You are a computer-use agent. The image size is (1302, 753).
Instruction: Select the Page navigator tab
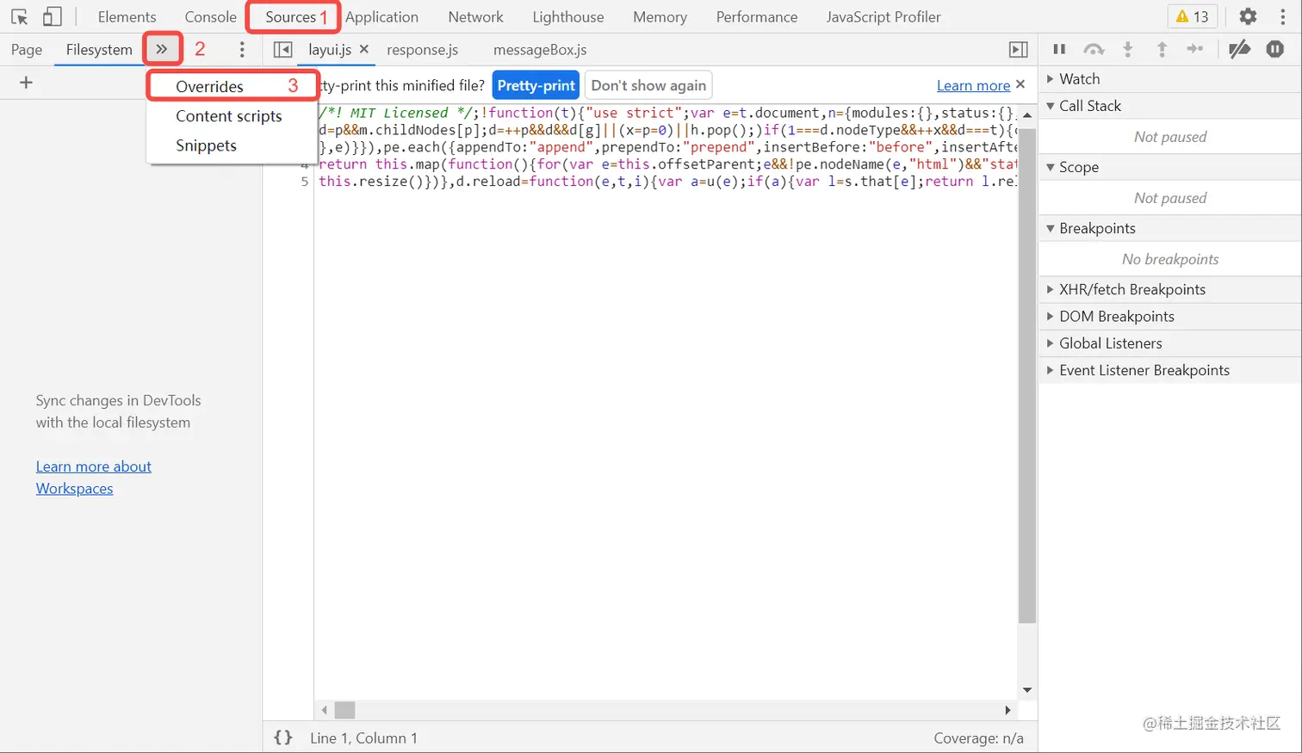point(27,50)
